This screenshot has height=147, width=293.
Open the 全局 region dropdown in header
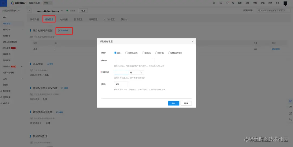[48, 3]
